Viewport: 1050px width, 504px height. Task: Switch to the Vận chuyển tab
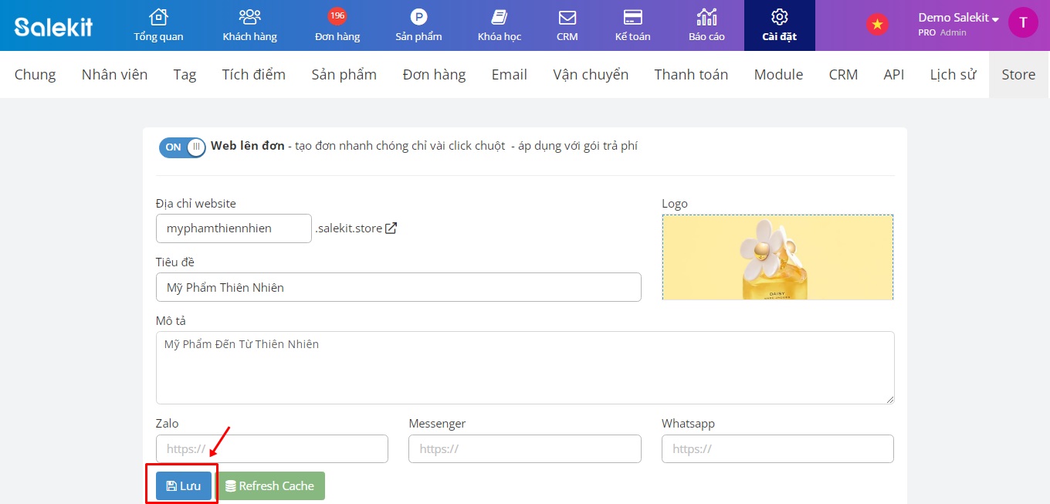[591, 75]
